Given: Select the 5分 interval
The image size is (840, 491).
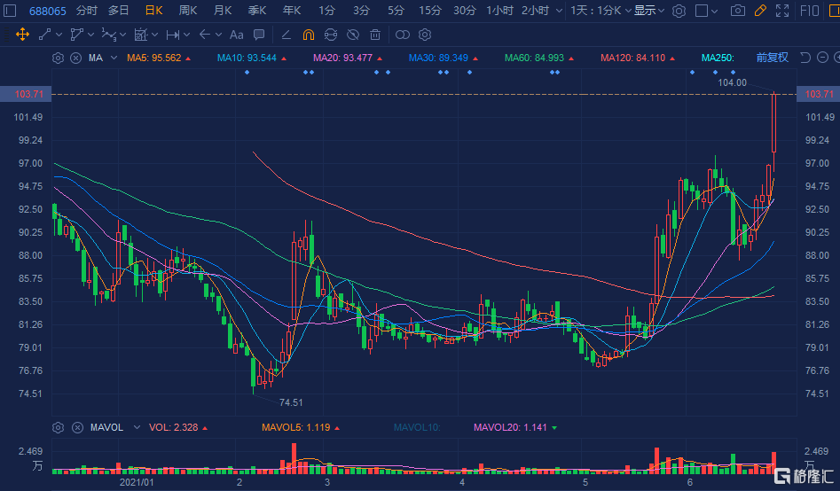Looking at the screenshot, I should click(396, 11).
